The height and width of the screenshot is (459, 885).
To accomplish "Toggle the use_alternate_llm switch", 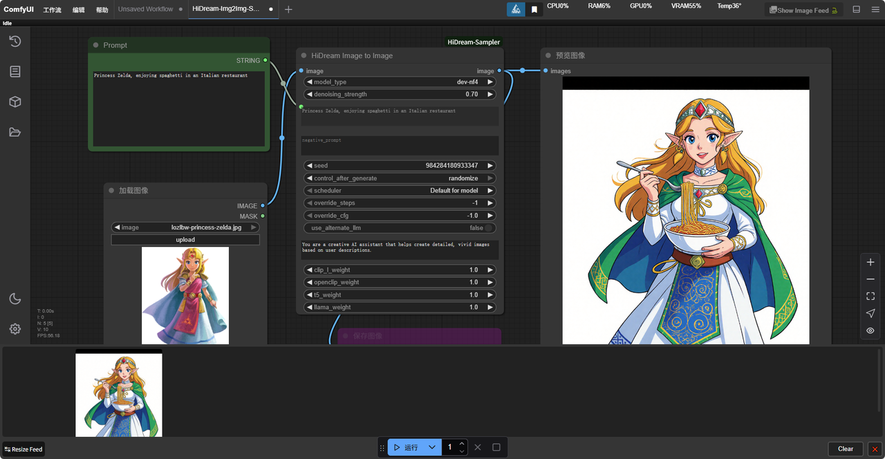I will (489, 228).
